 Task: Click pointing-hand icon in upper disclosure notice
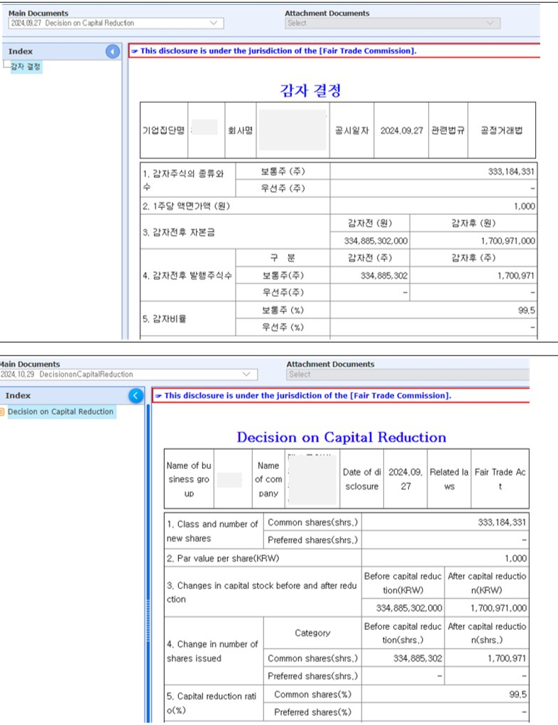135,51
